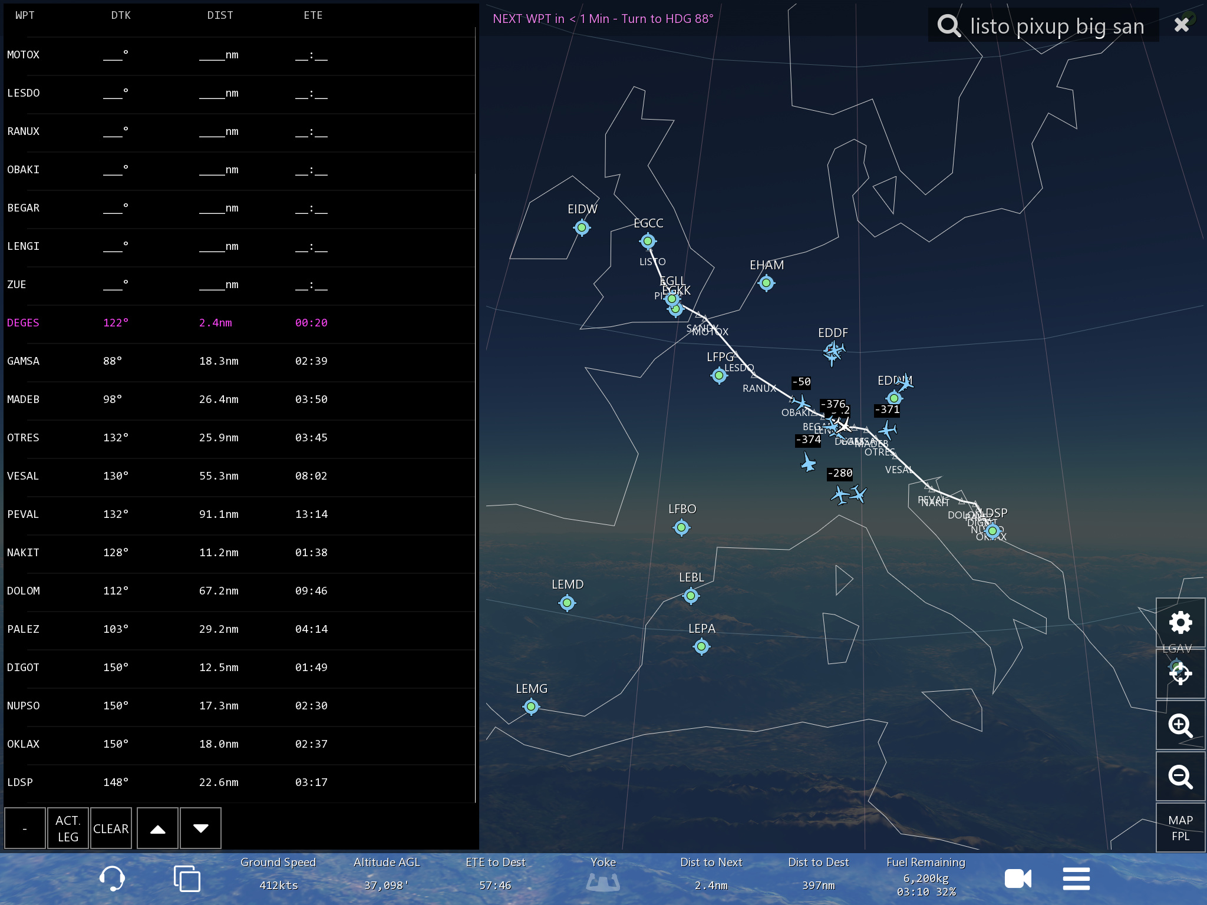
Task: Open the ATC headset icon
Action: point(112,878)
